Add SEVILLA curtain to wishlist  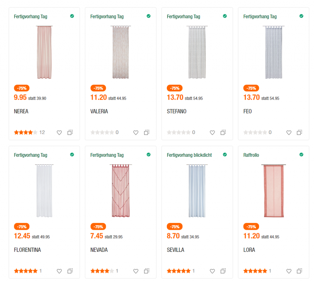coord(212,271)
